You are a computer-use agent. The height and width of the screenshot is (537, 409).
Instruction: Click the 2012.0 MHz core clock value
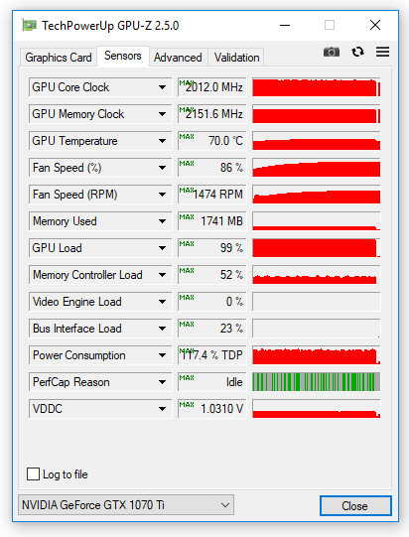(212, 87)
